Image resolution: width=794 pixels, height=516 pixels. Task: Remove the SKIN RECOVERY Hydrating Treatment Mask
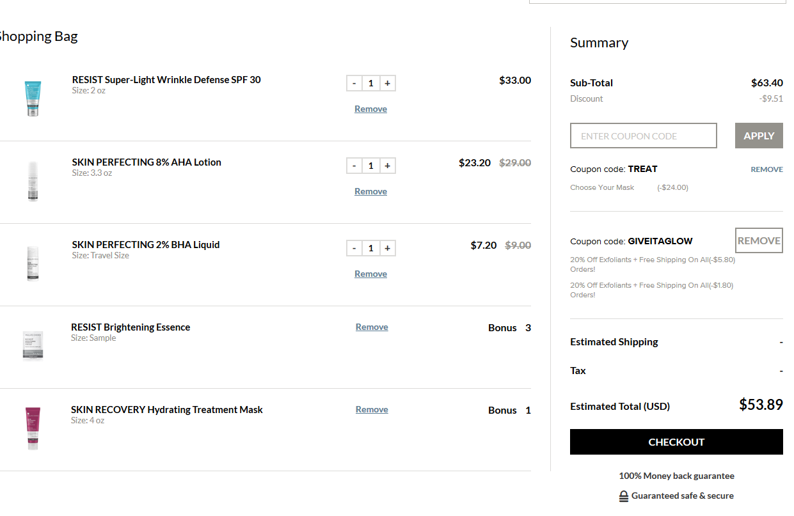(x=372, y=410)
